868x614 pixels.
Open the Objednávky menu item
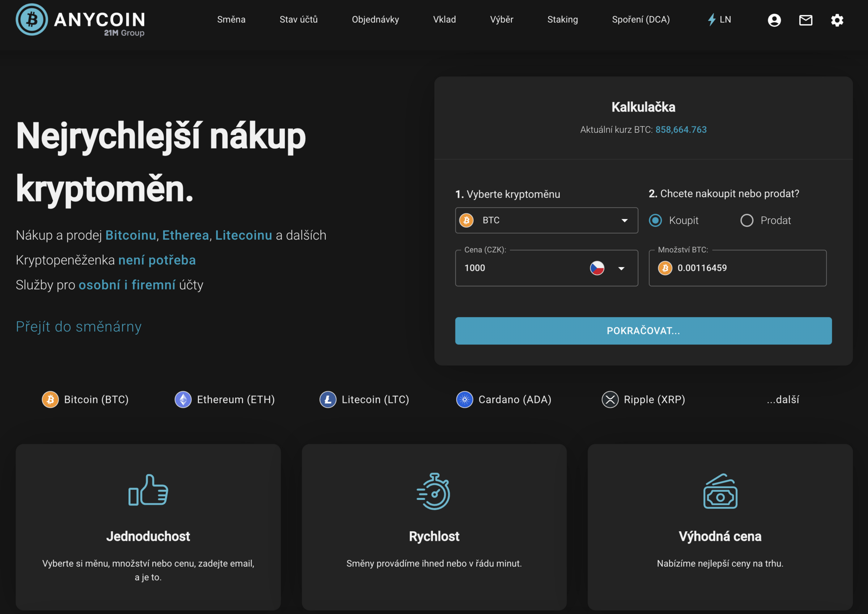tap(375, 20)
